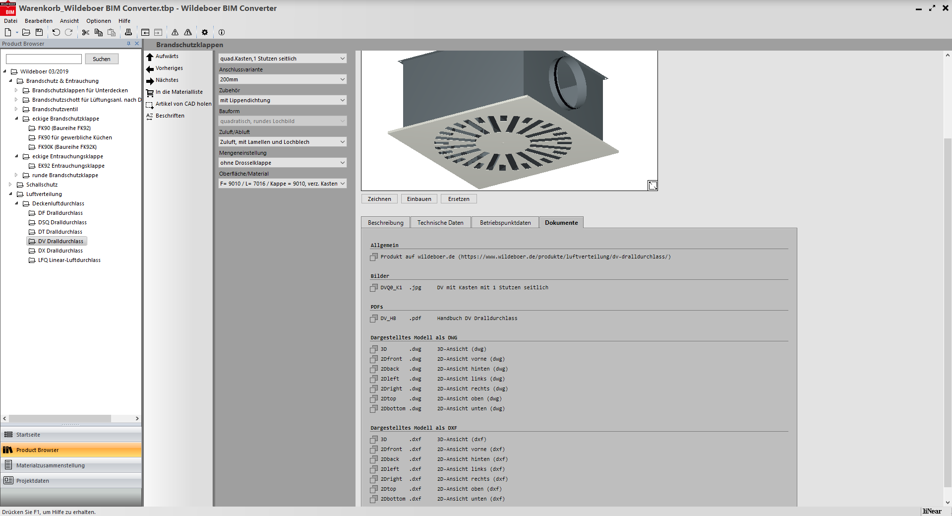Click the main vertical scrollbar down arrow
Image resolution: width=952 pixels, height=516 pixels.
coord(948,503)
